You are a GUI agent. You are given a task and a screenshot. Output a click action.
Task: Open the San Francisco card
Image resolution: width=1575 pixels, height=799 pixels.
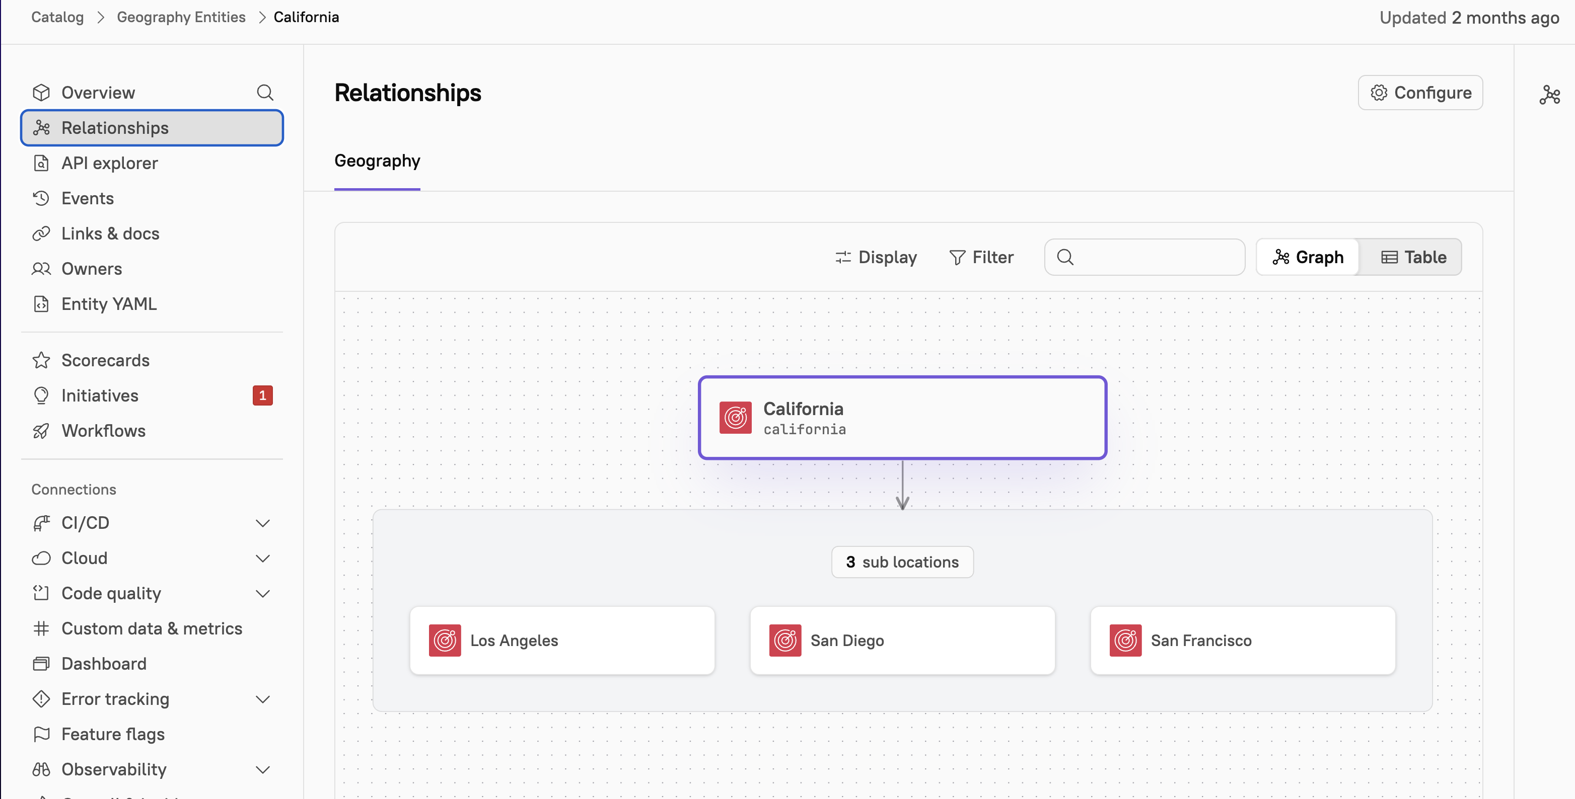pos(1242,640)
